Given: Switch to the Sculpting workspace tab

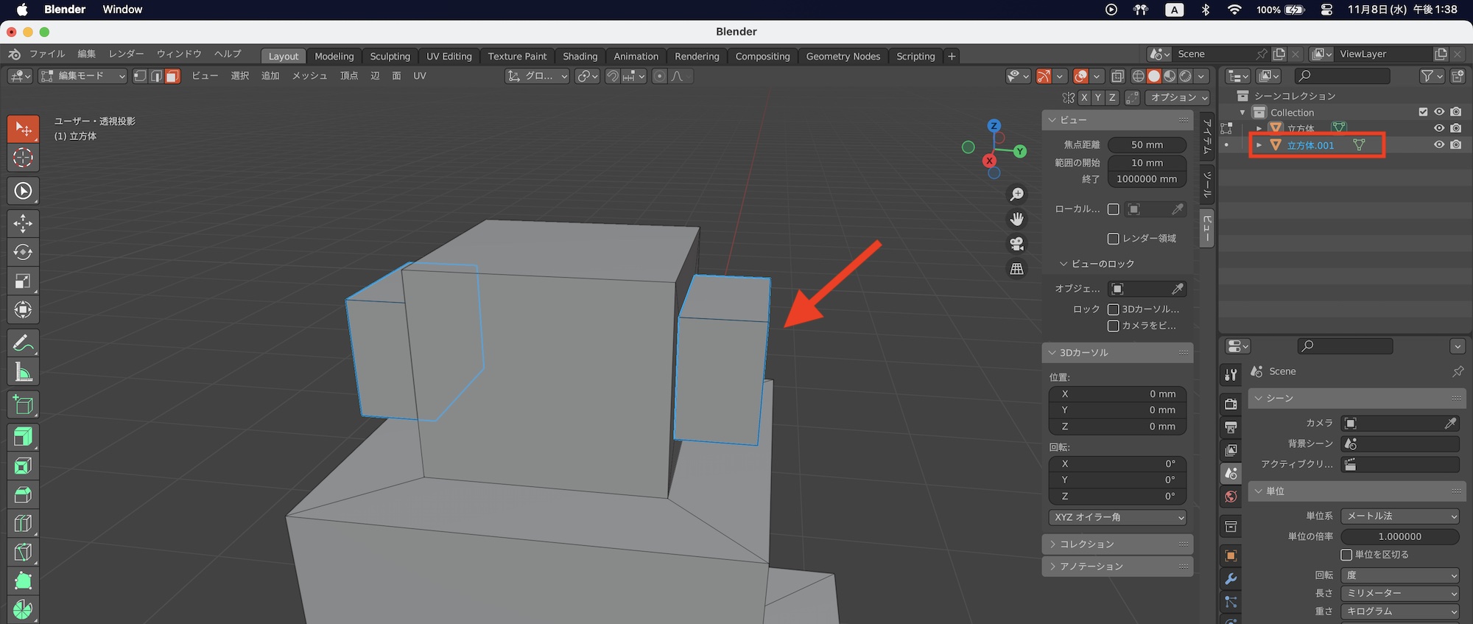Looking at the screenshot, I should tap(390, 57).
